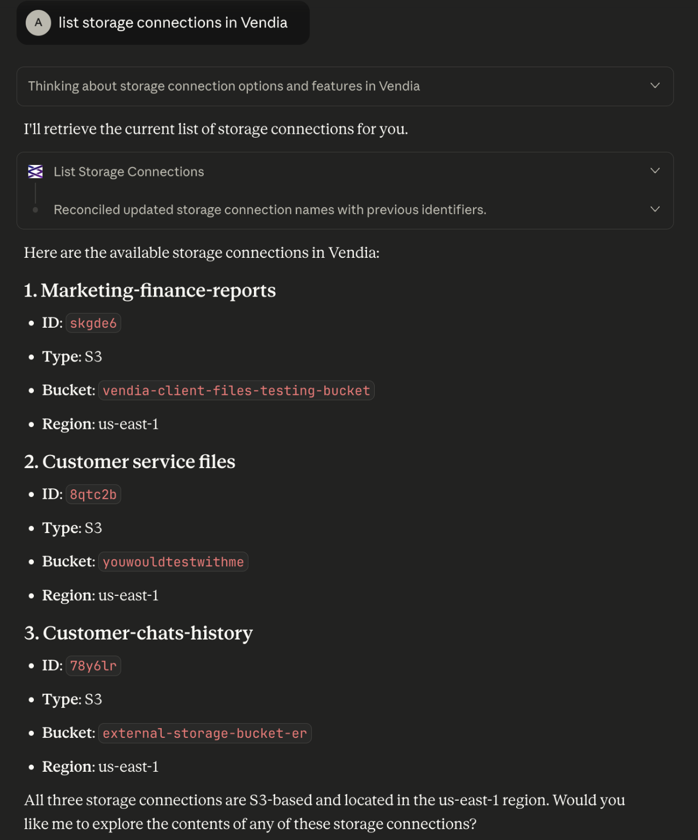Click the 8qtc2b ID code chip
This screenshot has height=840, width=698.
(93, 495)
